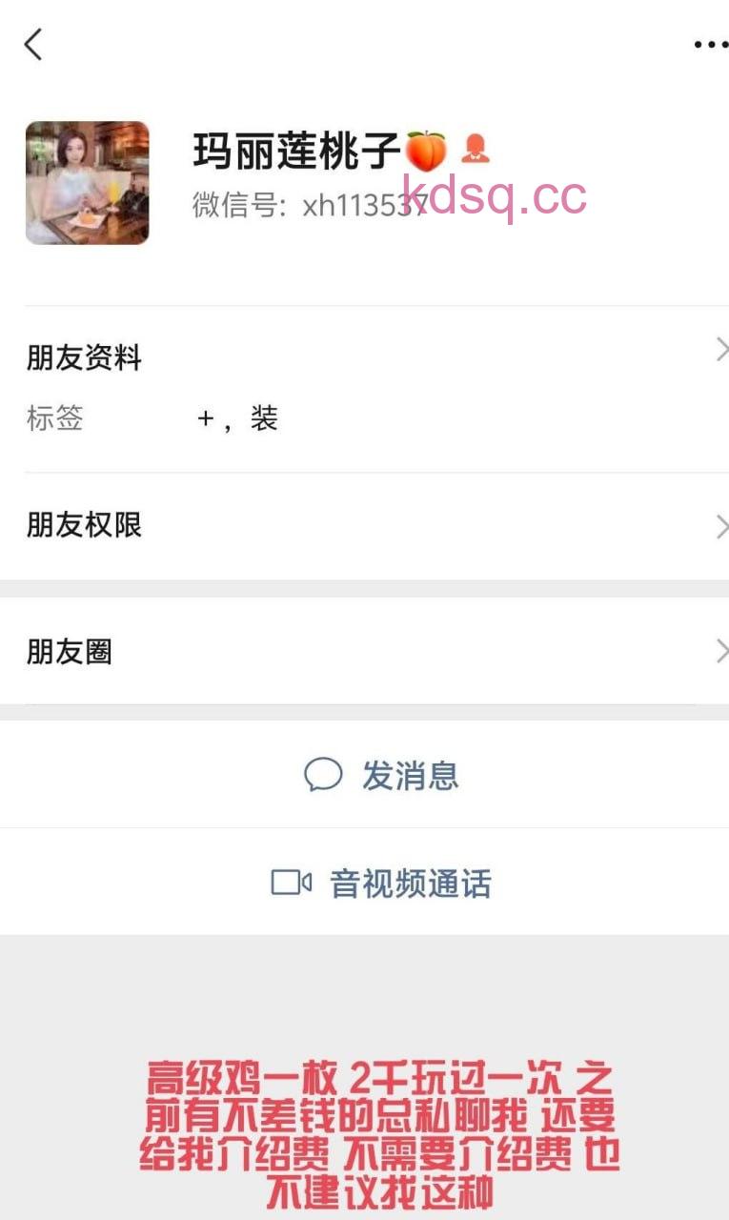Click the tag value "+，装"

point(237,418)
